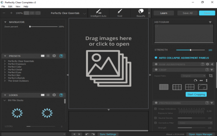The image size is (217, 136).
Task: Click Sync Settings button
Action: [x=108, y=134]
